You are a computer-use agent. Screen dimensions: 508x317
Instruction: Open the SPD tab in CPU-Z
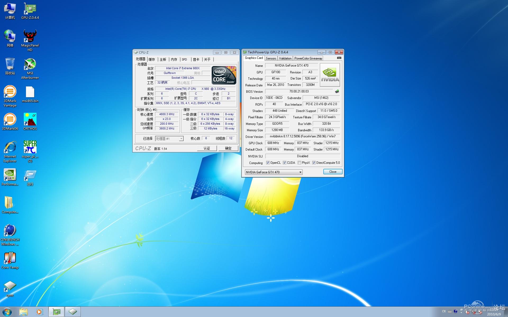pyautogui.click(x=184, y=59)
